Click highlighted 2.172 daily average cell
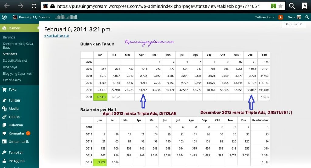This screenshot has height=168, width=311. point(100,163)
